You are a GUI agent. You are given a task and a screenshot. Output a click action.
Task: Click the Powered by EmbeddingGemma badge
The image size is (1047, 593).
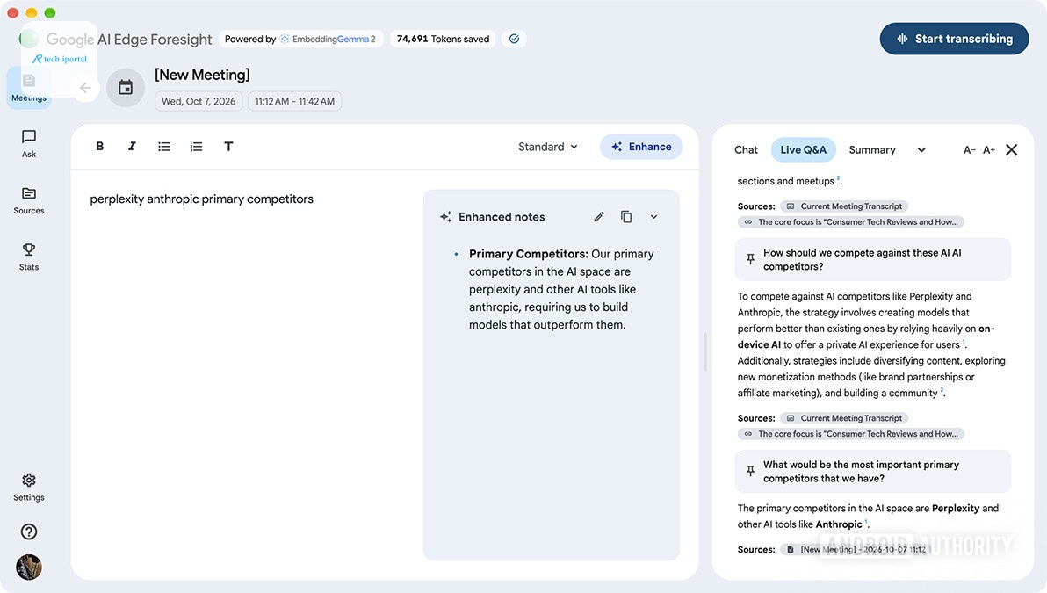300,39
